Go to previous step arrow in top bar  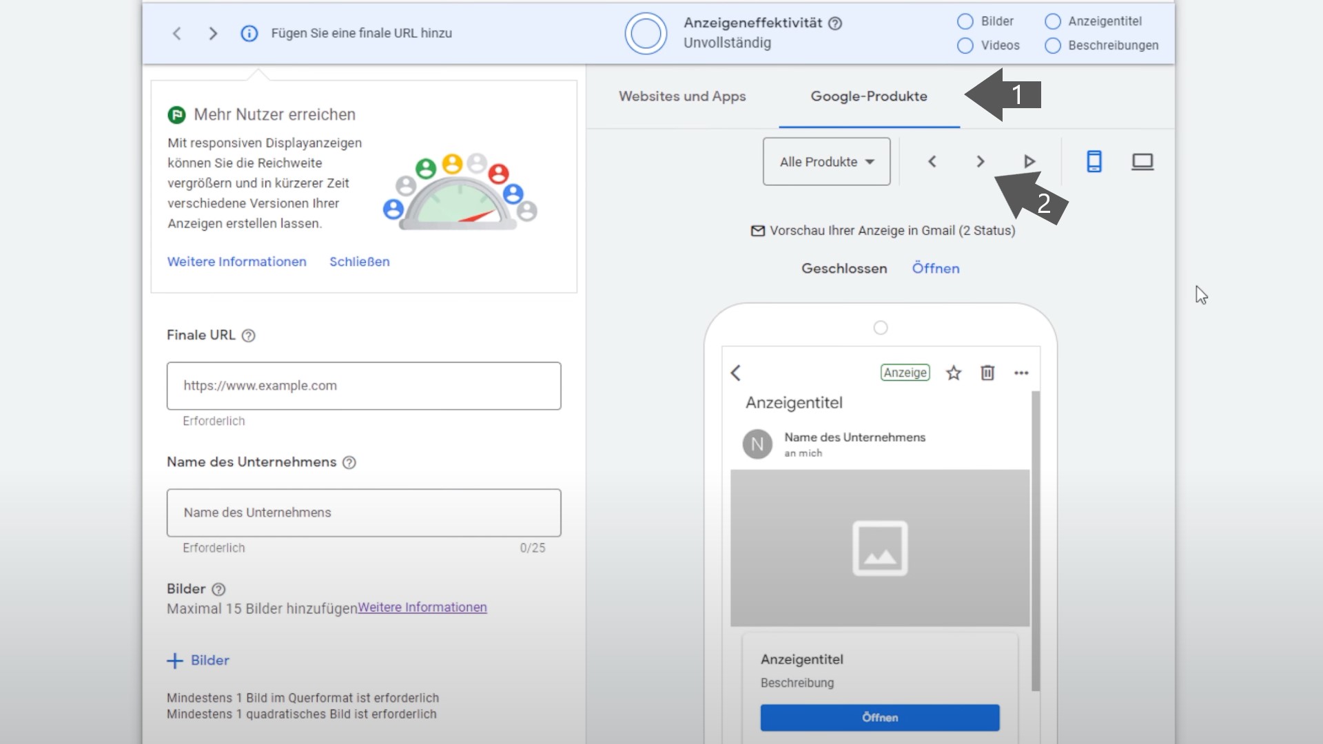coord(177,33)
